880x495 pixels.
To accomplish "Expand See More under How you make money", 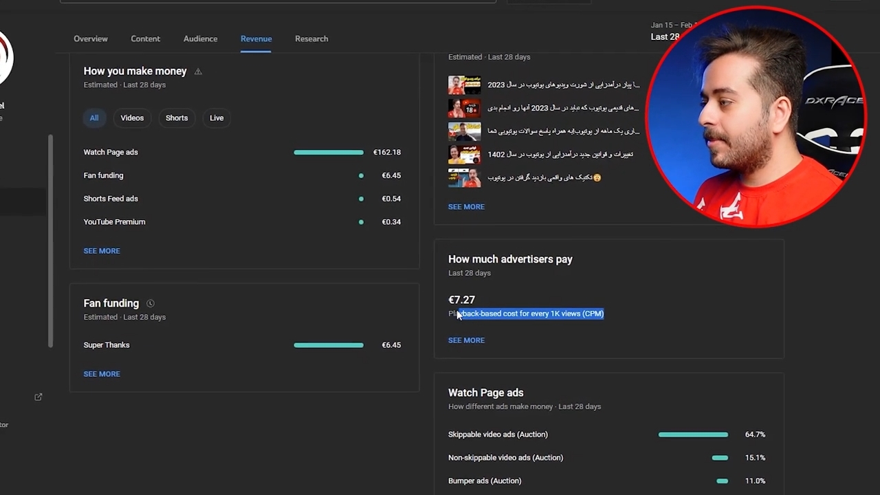I will (102, 251).
